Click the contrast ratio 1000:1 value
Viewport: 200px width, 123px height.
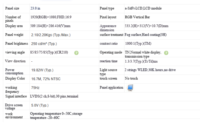pos(138,44)
